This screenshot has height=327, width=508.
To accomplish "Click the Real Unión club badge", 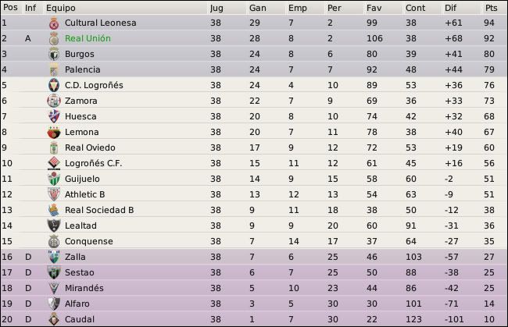I will tap(54, 39).
